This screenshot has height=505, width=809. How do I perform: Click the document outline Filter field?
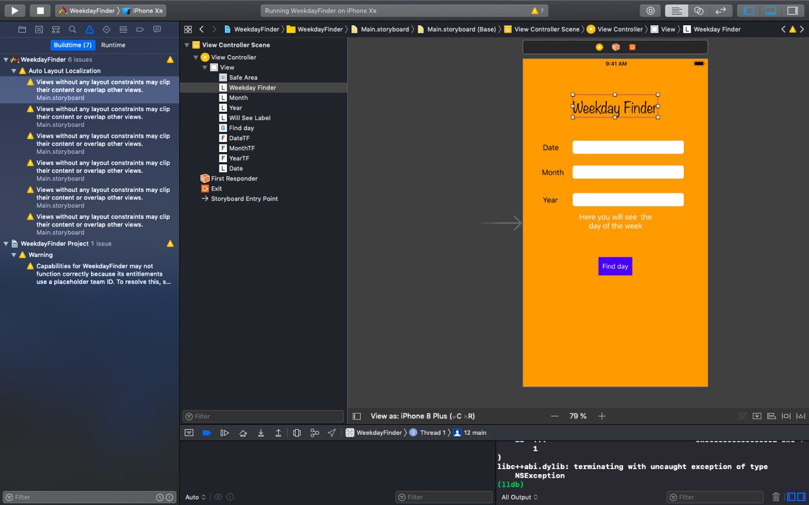click(263, 417)
